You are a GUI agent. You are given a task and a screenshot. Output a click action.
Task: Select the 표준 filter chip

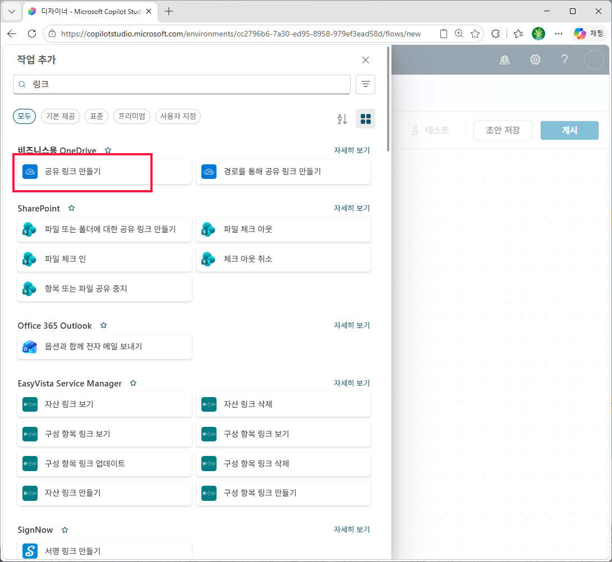click(97, 116)
